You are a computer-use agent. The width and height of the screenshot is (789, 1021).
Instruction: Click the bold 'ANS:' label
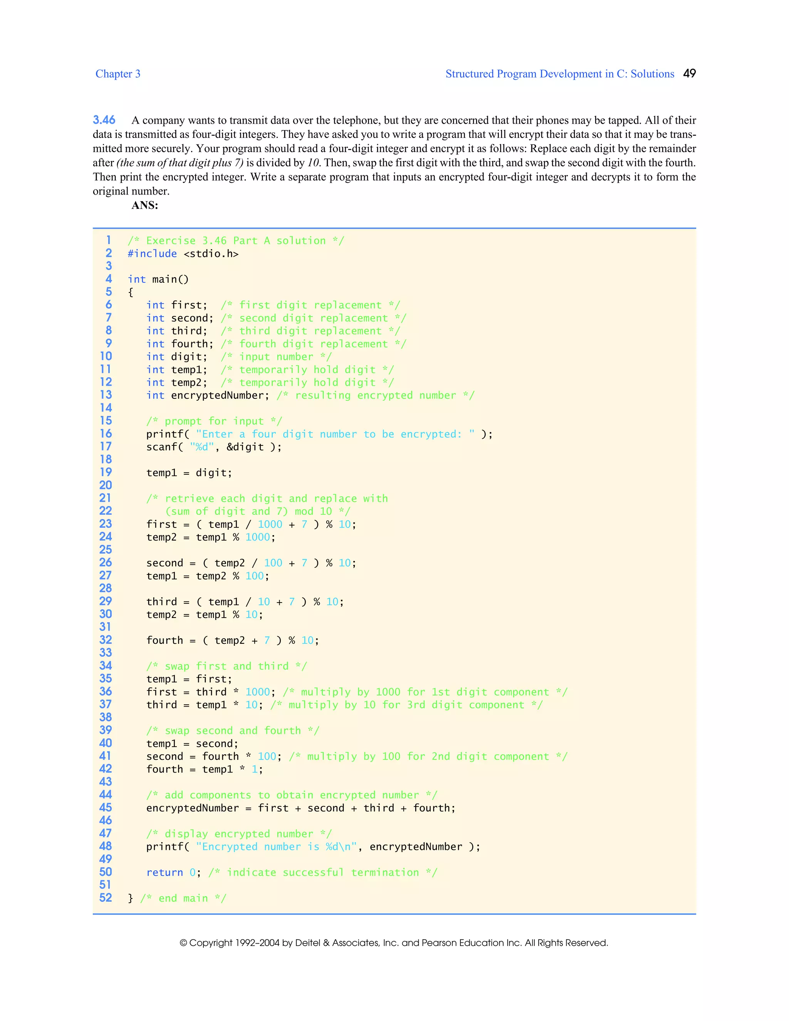point(144,205)
